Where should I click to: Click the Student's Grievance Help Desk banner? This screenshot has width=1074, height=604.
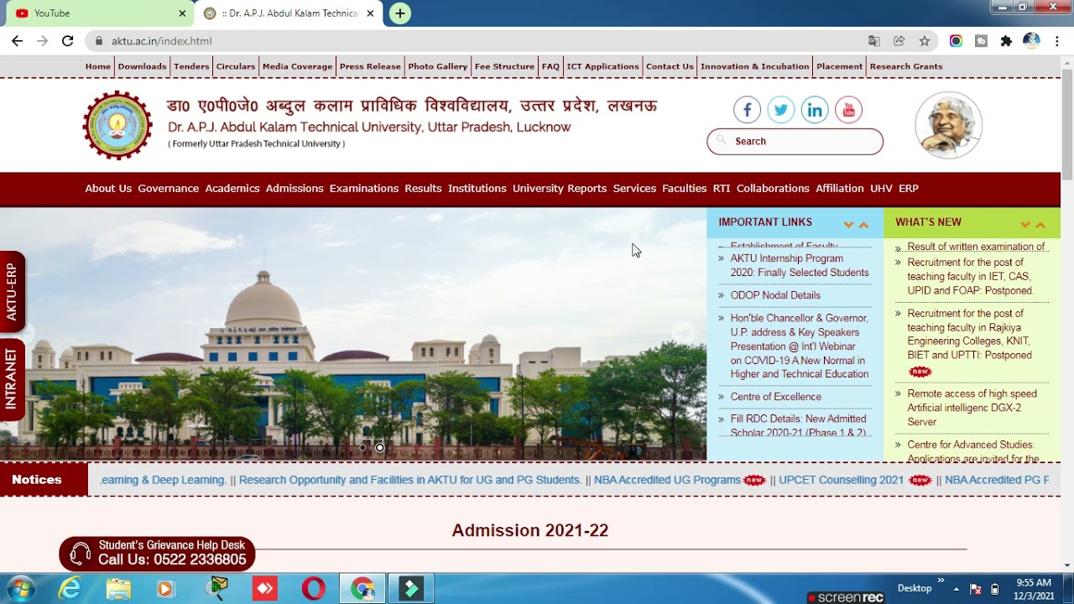point(157,554)
